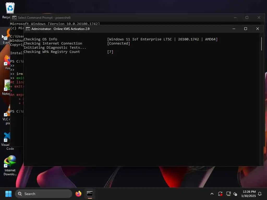The width and height of the screenshot is (267, 200).
Task: Open the Windows Start menu
Action: [8, 194]
